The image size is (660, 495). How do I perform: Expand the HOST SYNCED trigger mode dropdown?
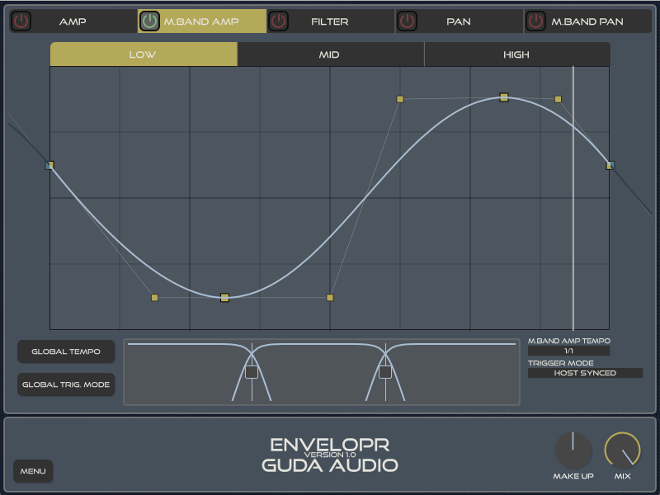pos(585,373)
